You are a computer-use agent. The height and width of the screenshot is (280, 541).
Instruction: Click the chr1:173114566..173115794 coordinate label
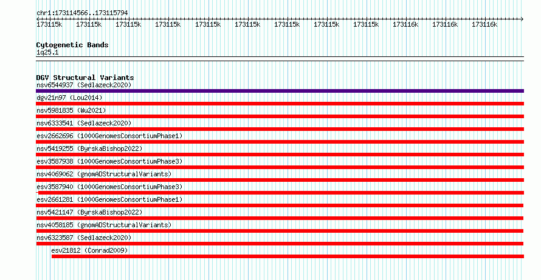82,13
